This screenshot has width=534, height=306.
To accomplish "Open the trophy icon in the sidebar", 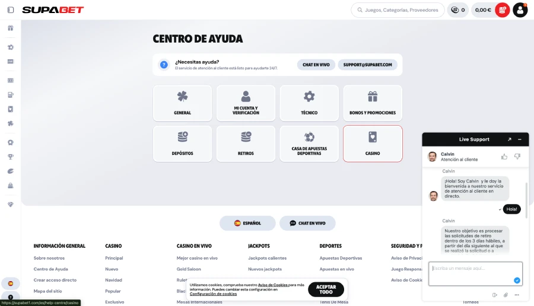I will [x=11, y=157].
